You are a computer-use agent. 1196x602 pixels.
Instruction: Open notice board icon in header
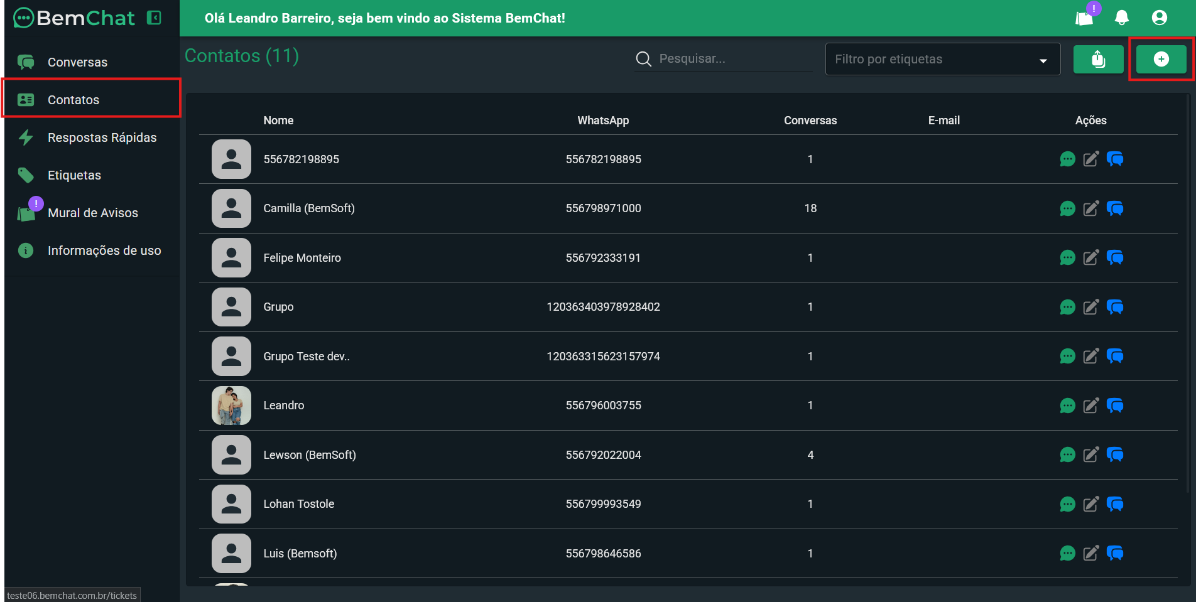(1085, 18)
